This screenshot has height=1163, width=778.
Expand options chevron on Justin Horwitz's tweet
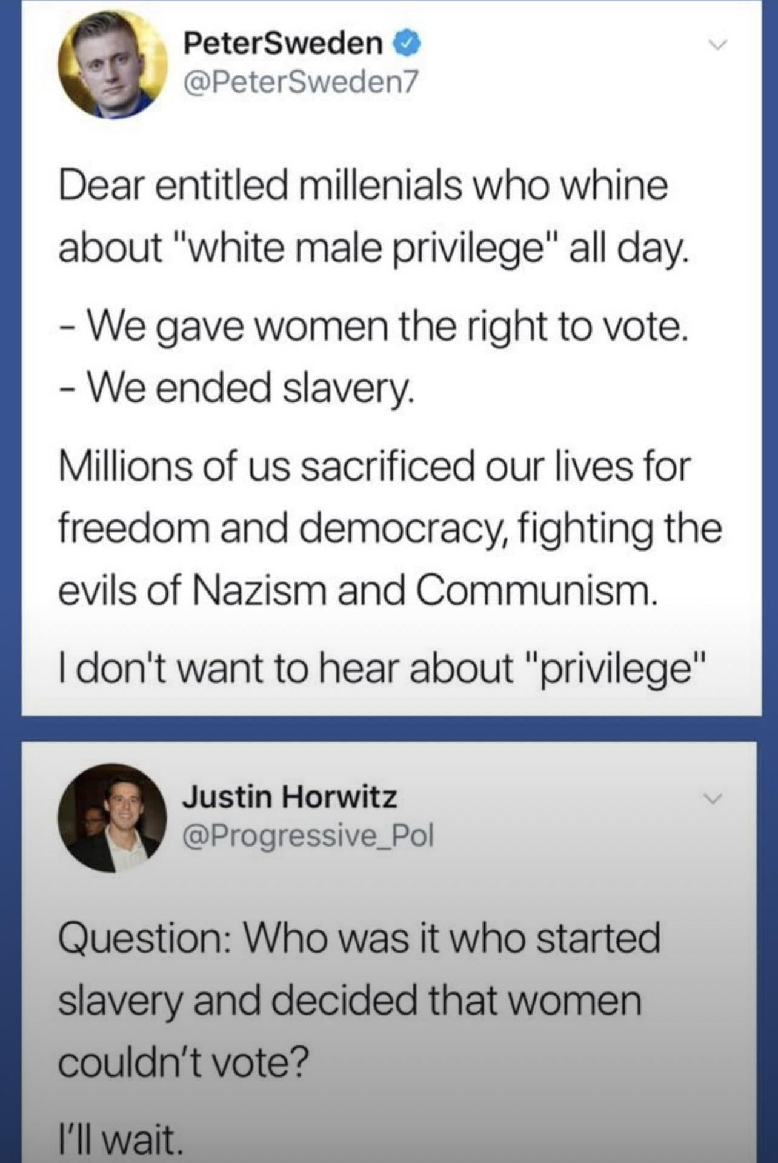[713, 799]
